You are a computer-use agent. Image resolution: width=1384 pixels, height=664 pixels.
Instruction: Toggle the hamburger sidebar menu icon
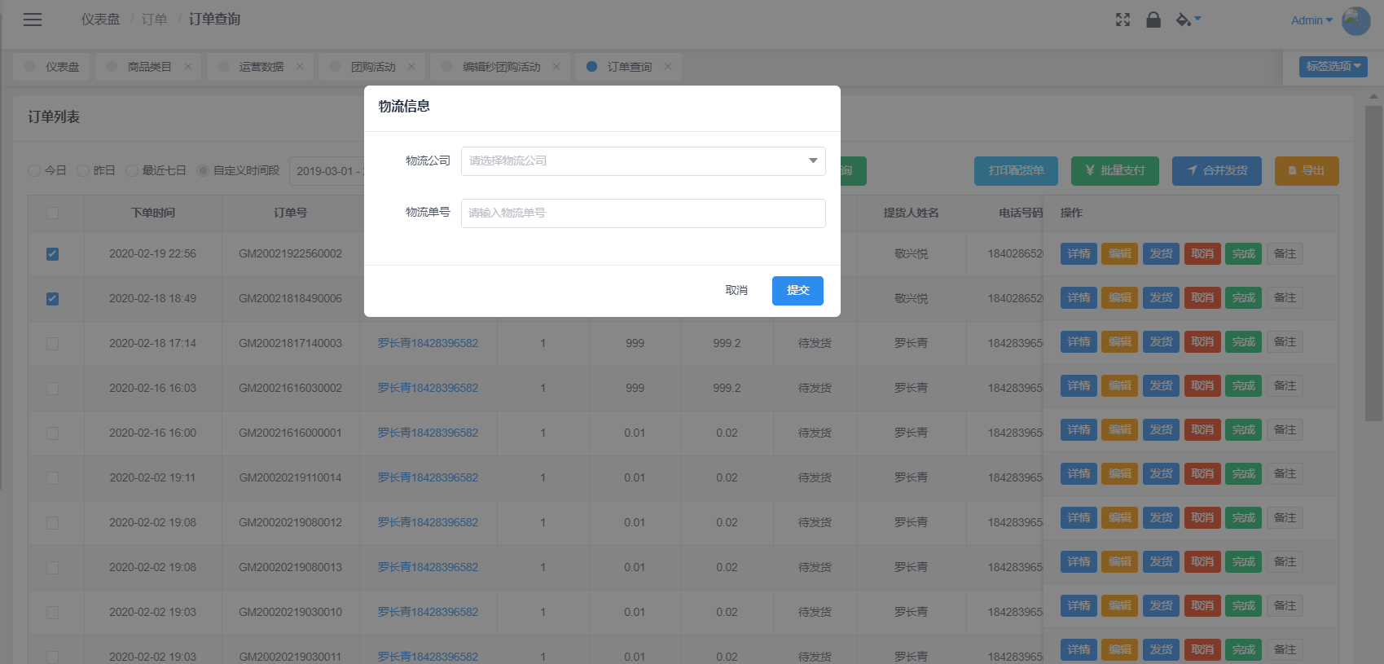coord(33,20)
